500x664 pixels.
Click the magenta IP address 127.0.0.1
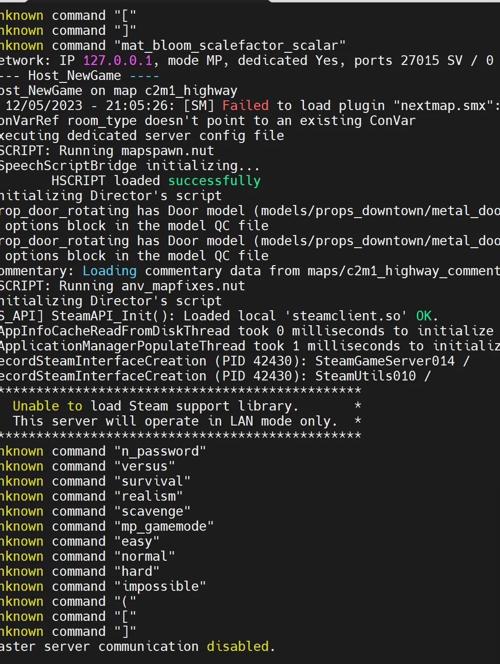pos(117,61)
